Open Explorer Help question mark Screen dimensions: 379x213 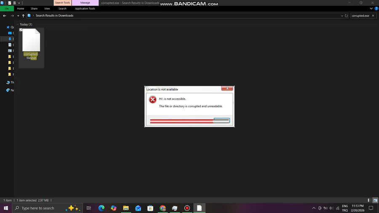point(376,8)
